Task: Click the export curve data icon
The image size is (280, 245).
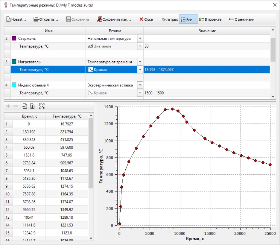Action: (32, 106)
